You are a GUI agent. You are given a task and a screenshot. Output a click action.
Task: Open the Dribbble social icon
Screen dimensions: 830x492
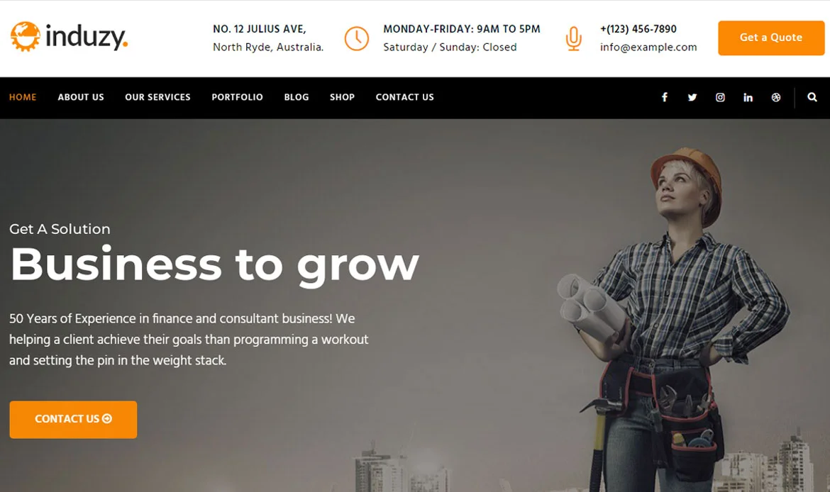776,97
